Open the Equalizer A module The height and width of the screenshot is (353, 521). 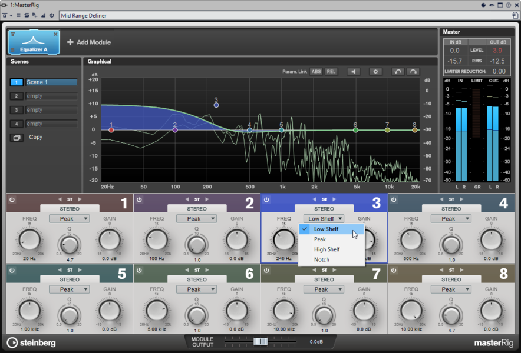(x=34, y=42)
